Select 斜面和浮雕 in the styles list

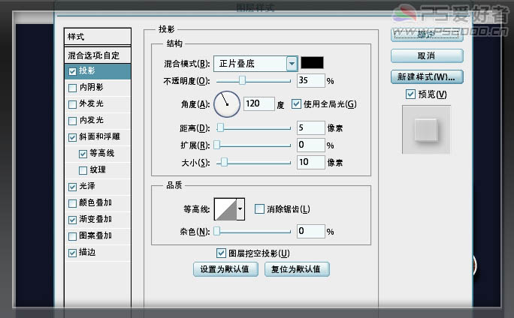click(x=98, y=136)
